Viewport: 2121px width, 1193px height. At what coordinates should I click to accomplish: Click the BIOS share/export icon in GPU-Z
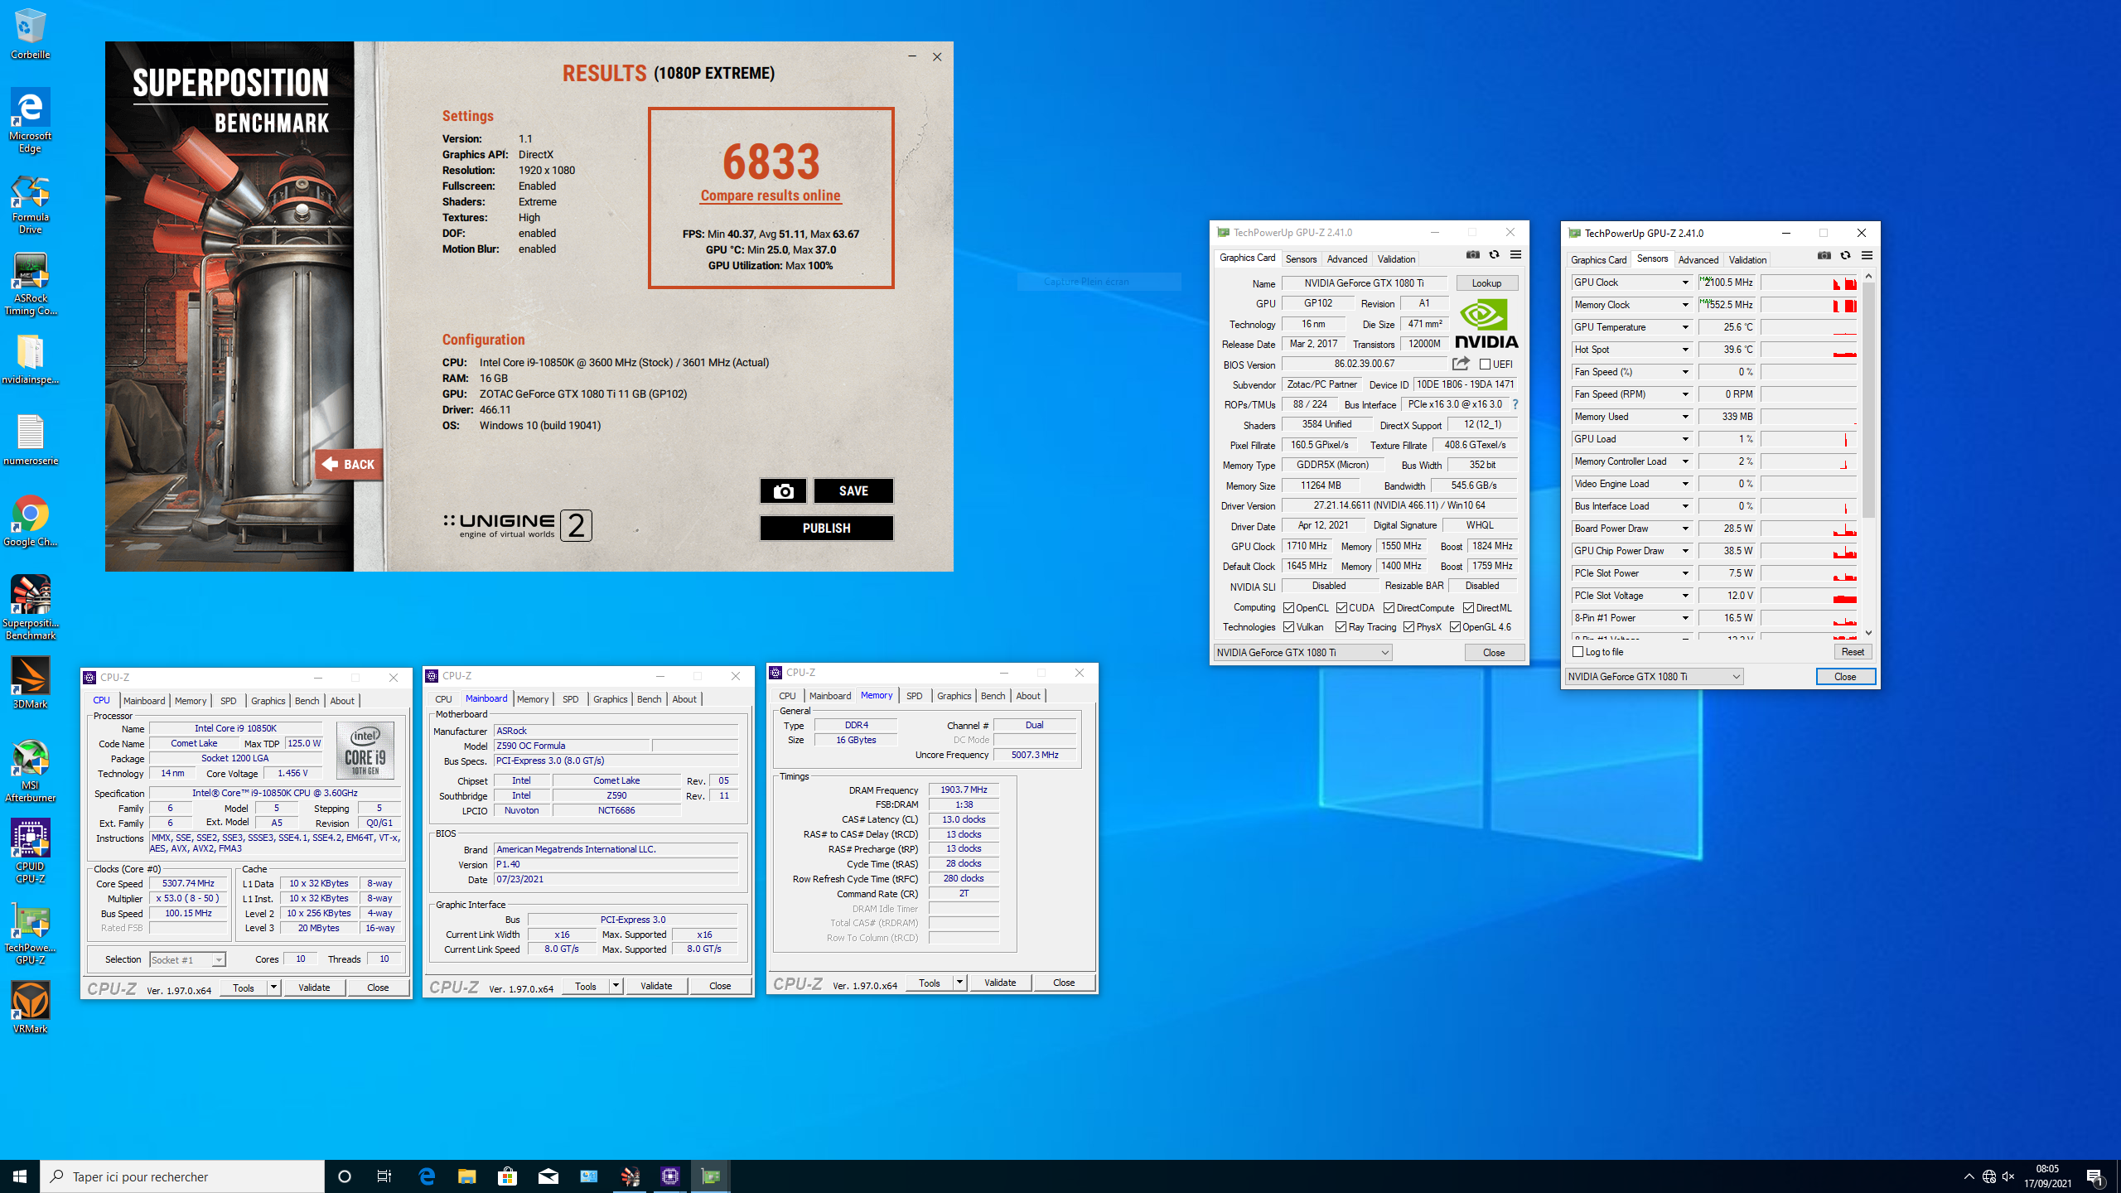click(x=1461, y=364)
